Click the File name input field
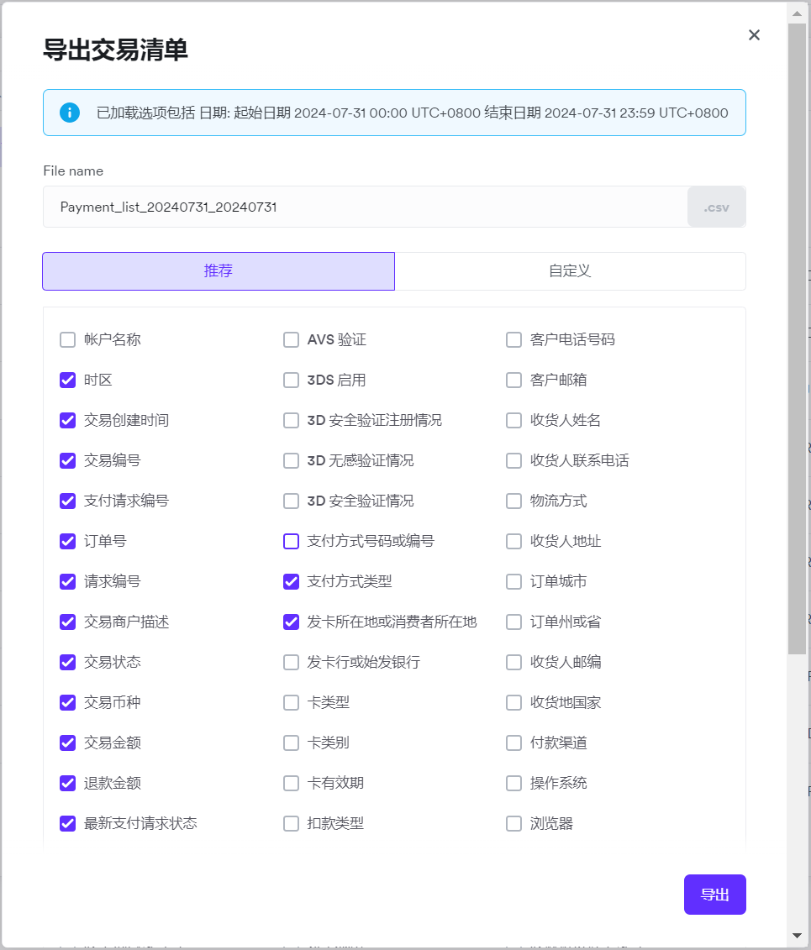The height and width of the screenshot is (950, 811). [x=365, y=207]
